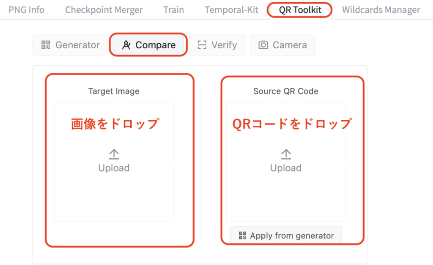Click the Upload text under Target Image
The height and width of the screenshot is (265, 433).
tap(114, 168)
